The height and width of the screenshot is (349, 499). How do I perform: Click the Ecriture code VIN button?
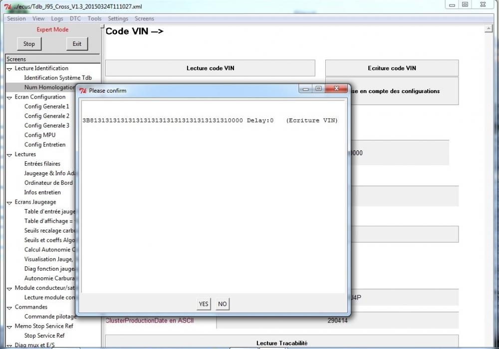tap(392, 68)
